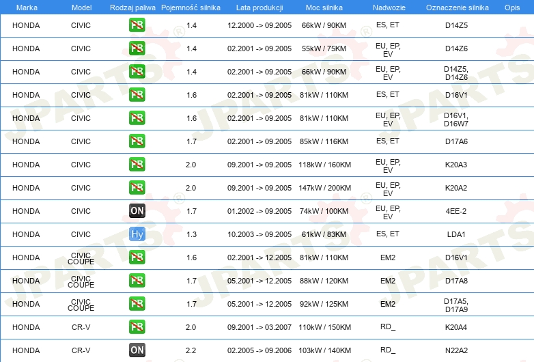Click the Opis column header

[512, 8]
